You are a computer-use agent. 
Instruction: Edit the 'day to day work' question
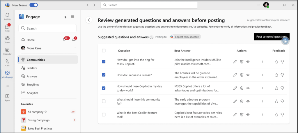click(235, 88)
